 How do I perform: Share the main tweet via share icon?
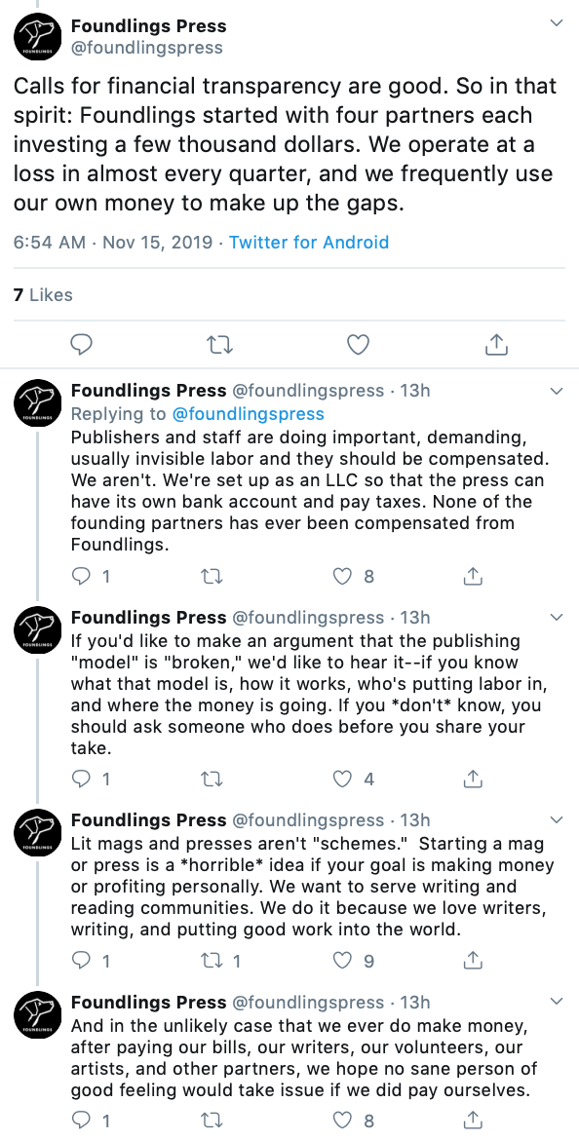(x=495, y=345)
